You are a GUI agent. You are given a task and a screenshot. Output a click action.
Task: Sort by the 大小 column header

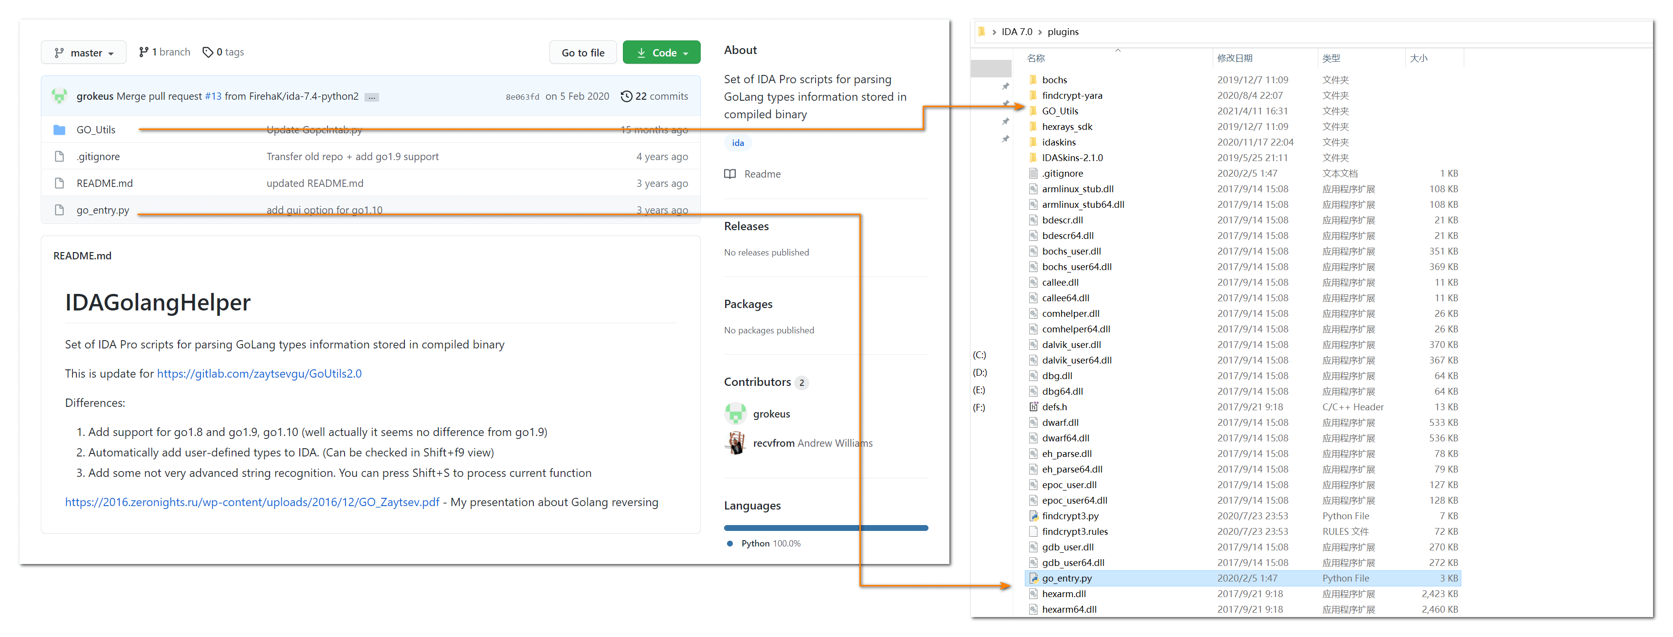click(1418, 58)
